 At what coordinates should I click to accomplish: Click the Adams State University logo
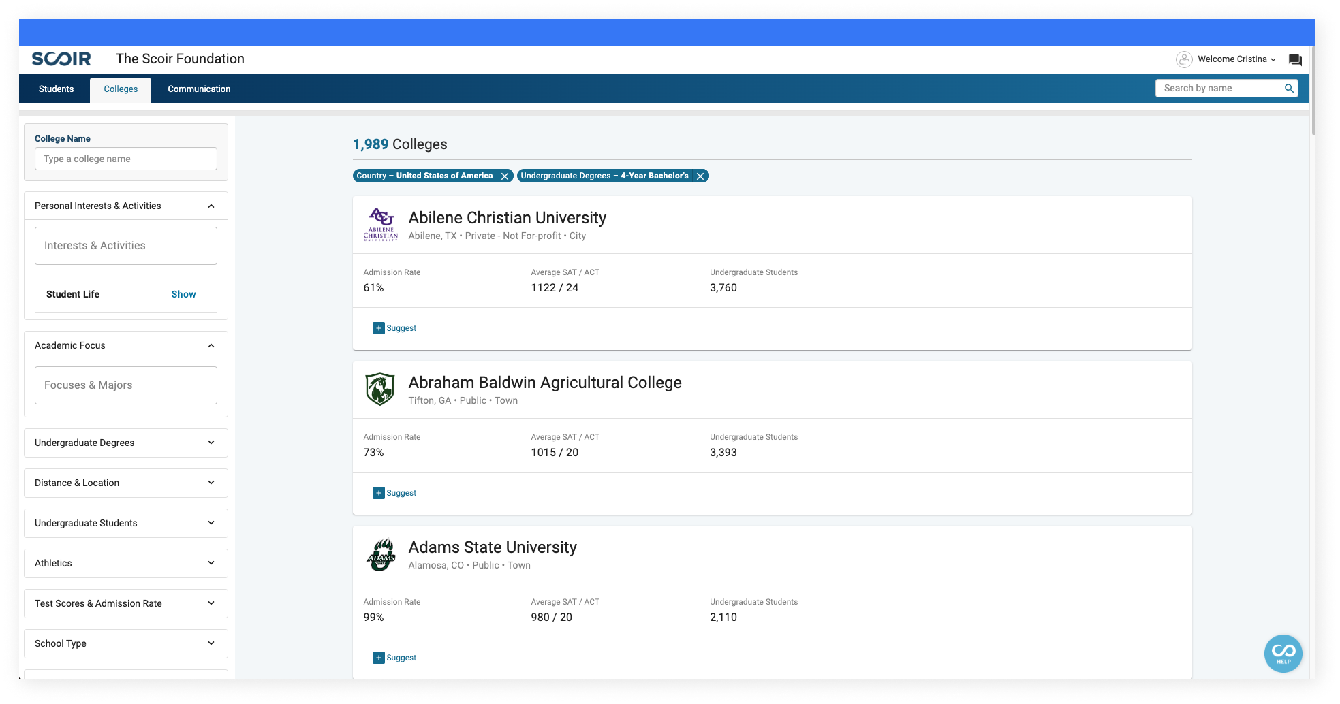381,554
